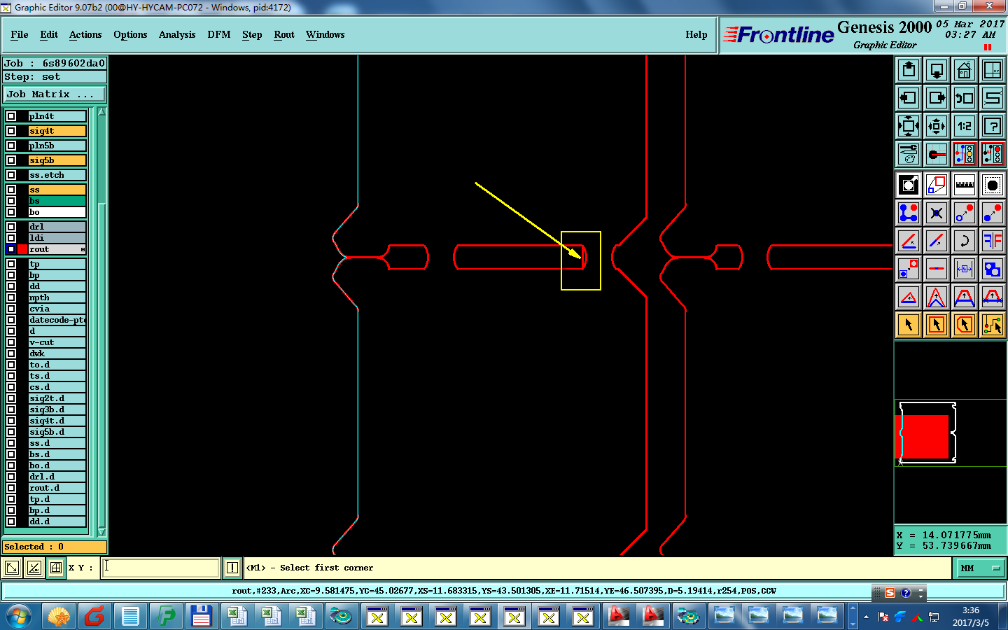
Task: Toggle the v-cut layer checkbox
Action: point(11,342)
